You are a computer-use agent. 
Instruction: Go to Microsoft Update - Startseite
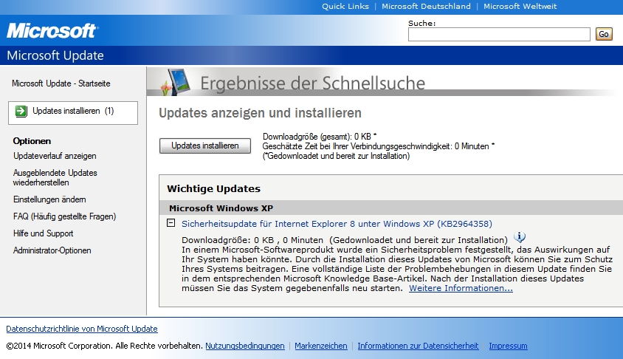tap(61, 83)
